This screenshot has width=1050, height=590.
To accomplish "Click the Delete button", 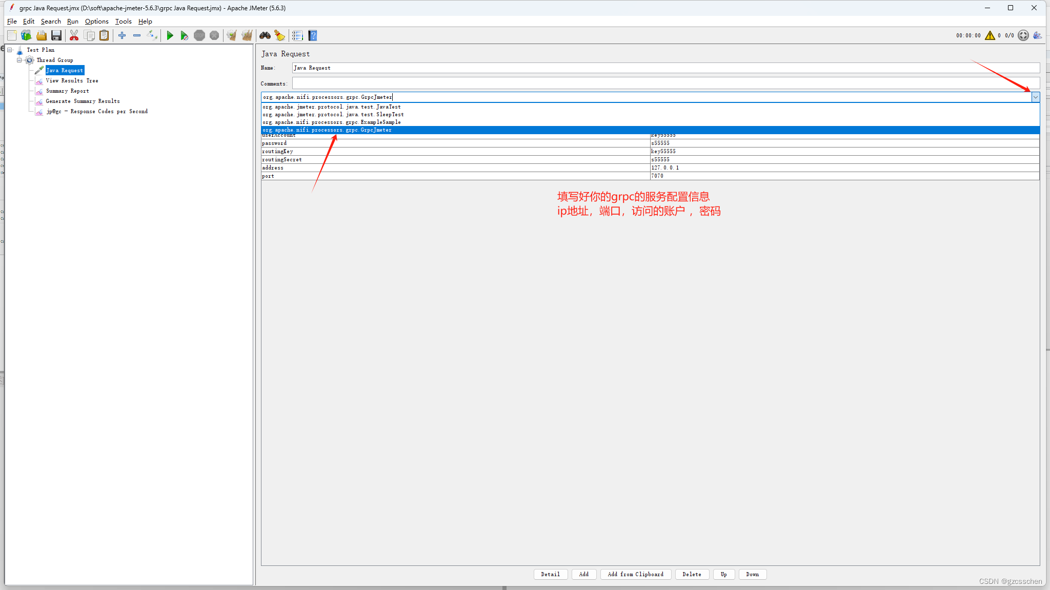I will click(x=692, y=574).
